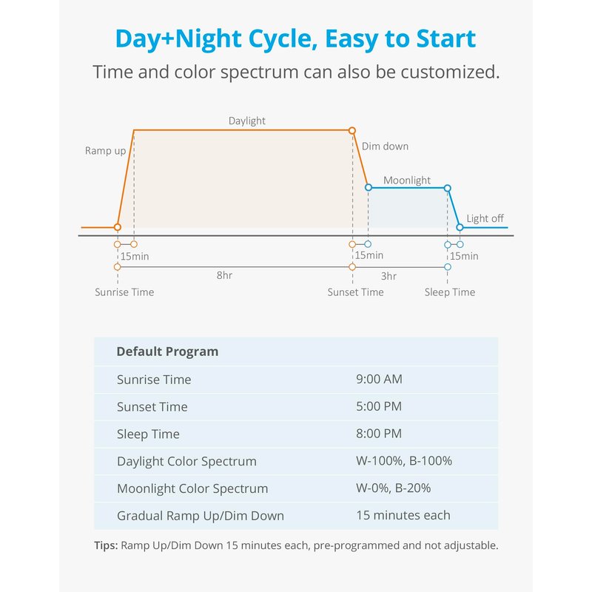Screen dimensions: 592x592
Task: Select the Daylight label above the plateau
Action: pos(246,121)
